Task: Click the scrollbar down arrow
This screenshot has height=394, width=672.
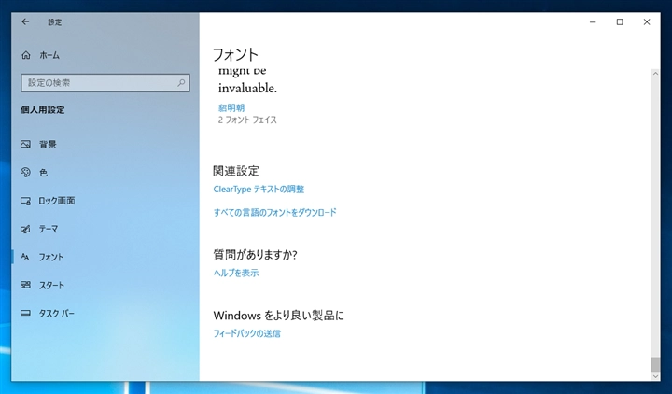Action: [655, 376]
